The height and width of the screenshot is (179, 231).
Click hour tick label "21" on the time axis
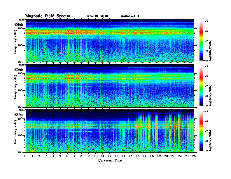point(173,156)
